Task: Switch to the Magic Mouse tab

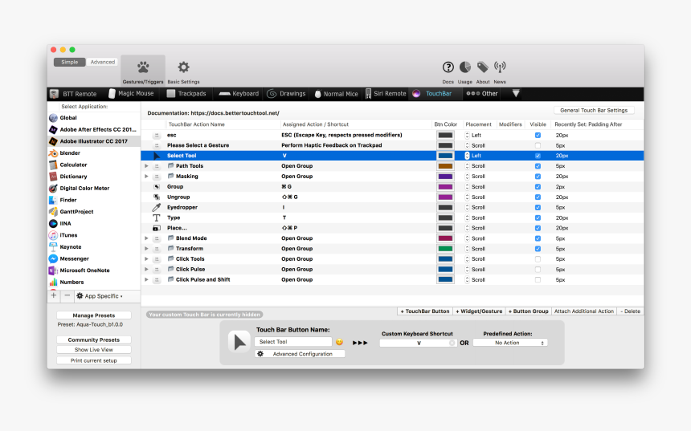Action: click(x=131, y=94)
